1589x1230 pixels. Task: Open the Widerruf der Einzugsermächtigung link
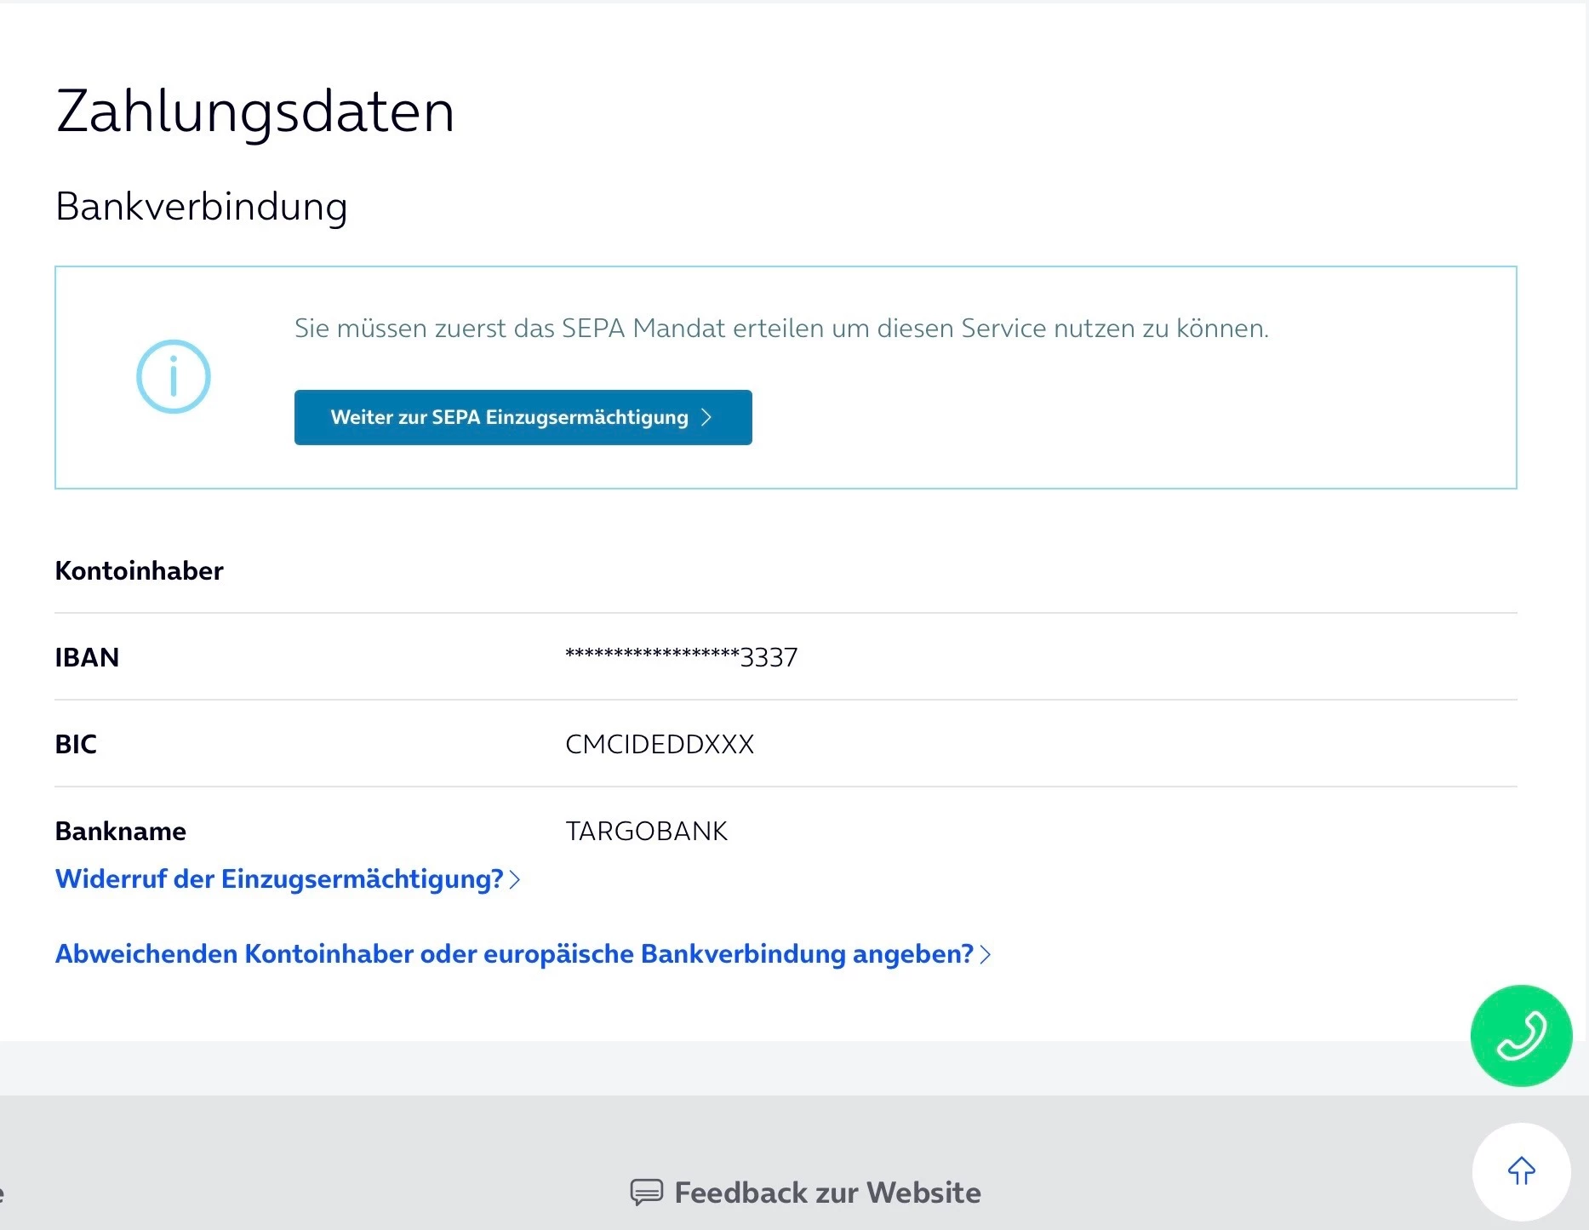coord(279,878)
